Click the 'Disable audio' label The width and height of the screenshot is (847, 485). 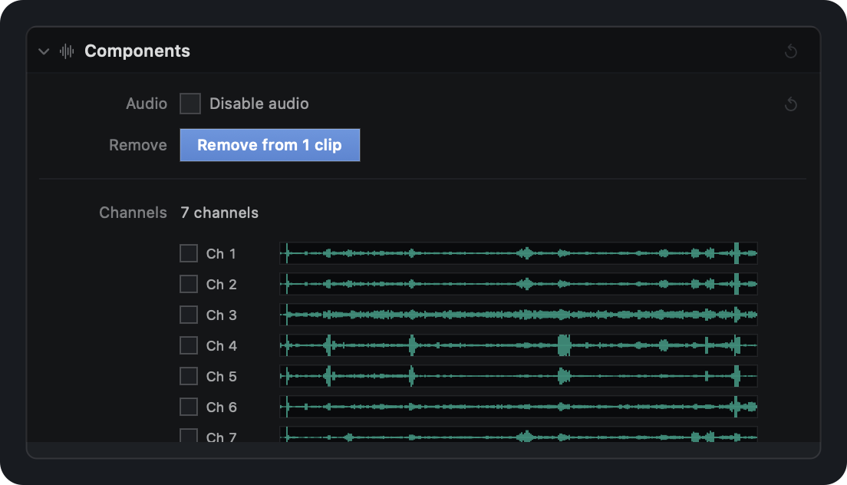(x=259, y=104)
